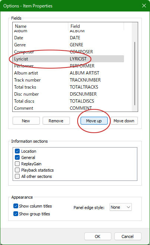Toggle Show group titles checkbox

16,214
